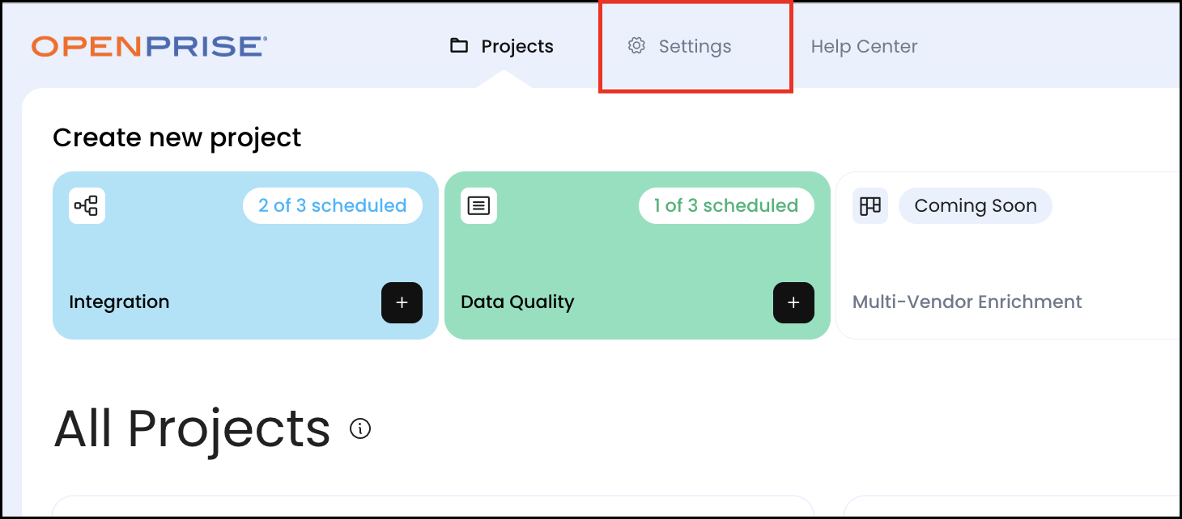
Task: Add a new Integration project
Action: click(402, 302)
